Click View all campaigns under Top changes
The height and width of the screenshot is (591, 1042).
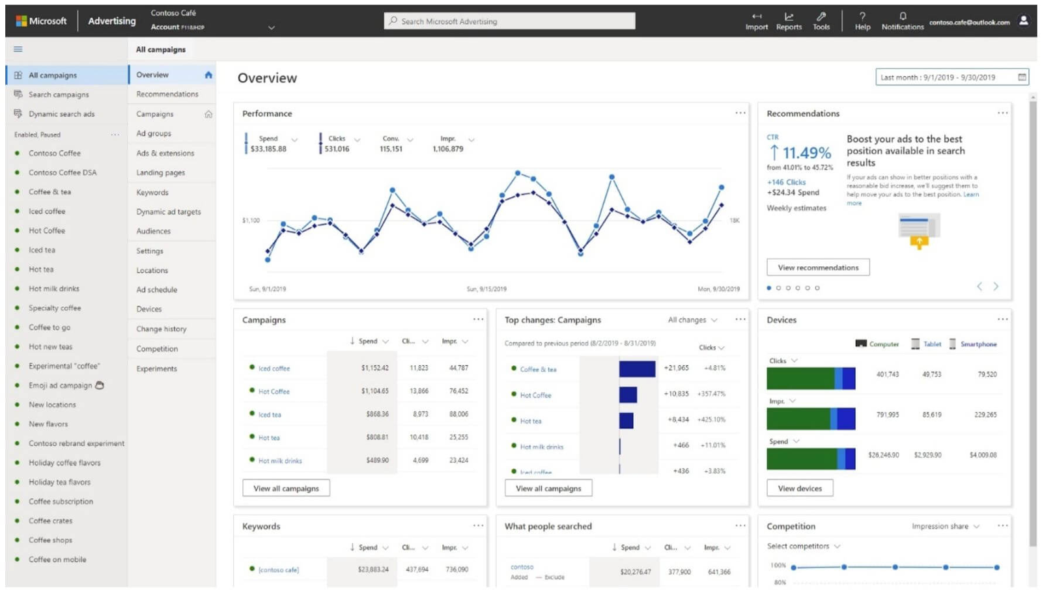coord(548,488)
